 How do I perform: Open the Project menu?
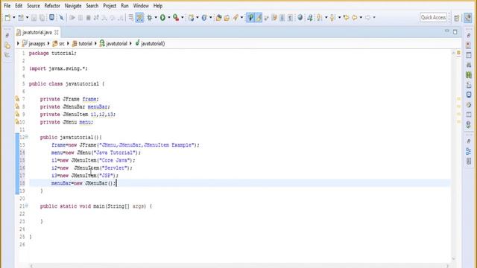click(x=110, y=6)
